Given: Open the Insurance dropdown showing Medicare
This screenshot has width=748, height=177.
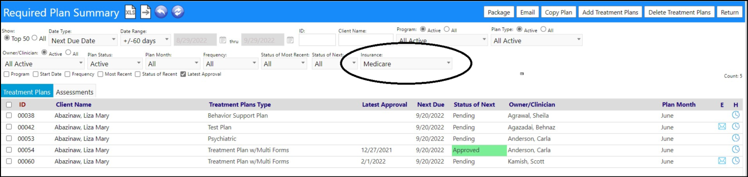Looking at the screenshot, I should [406, 64].
